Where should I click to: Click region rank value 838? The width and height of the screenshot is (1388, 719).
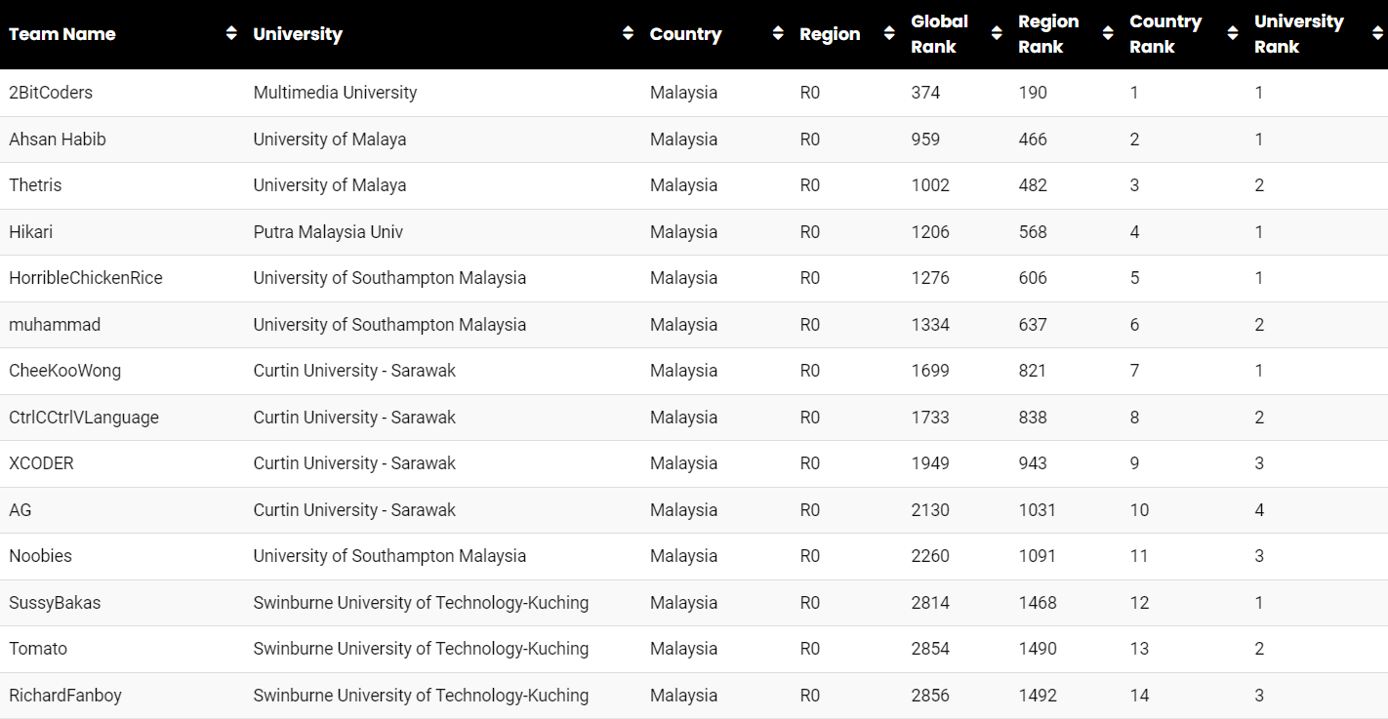[x=1033, y=418]
